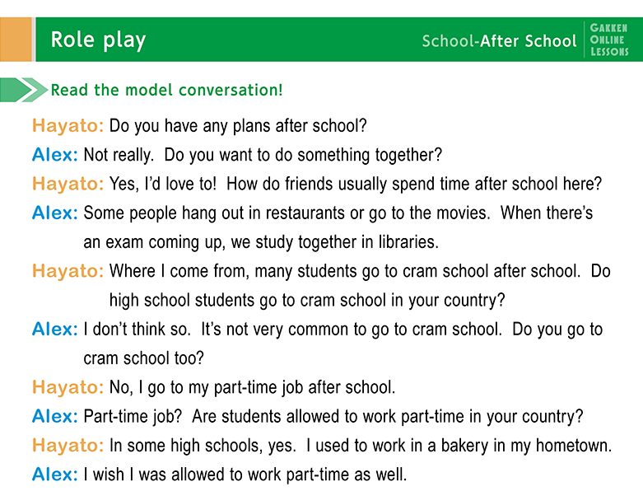Select the line beginning "Where I come from"

coord(360,271)
